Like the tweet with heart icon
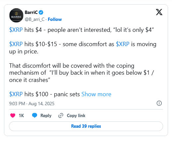Screen dimensions: 172x143 coord(13,115)
